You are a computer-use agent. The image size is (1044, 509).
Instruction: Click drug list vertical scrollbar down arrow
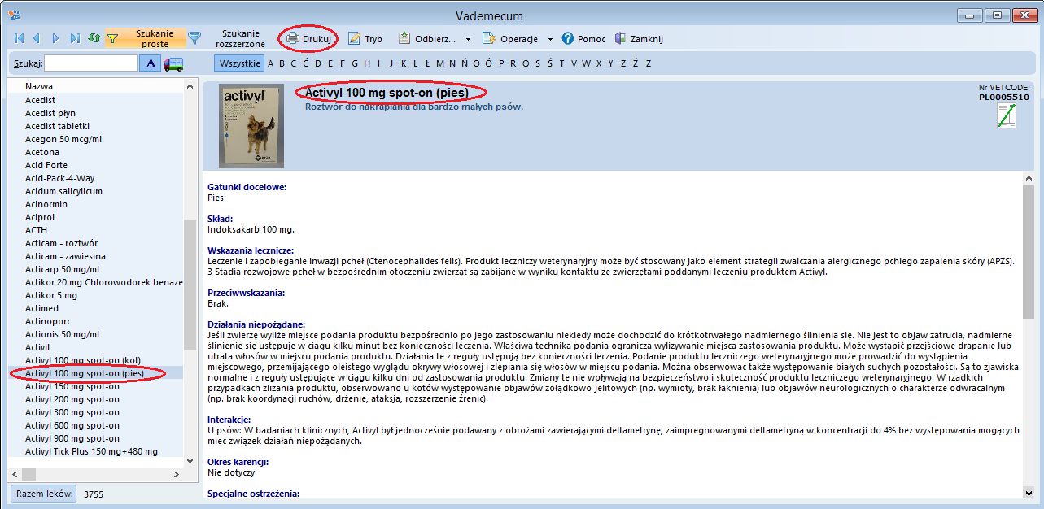pyautogui.click(x=190, y=461)
